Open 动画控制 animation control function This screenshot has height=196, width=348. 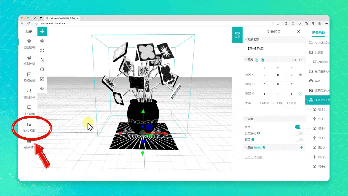[29, 43]
